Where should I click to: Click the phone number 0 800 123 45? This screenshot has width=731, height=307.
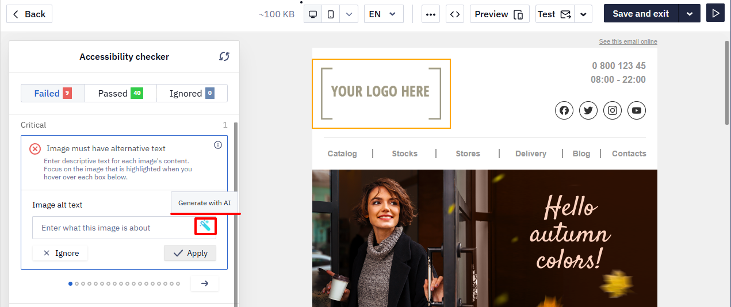[x=619, y=66]
